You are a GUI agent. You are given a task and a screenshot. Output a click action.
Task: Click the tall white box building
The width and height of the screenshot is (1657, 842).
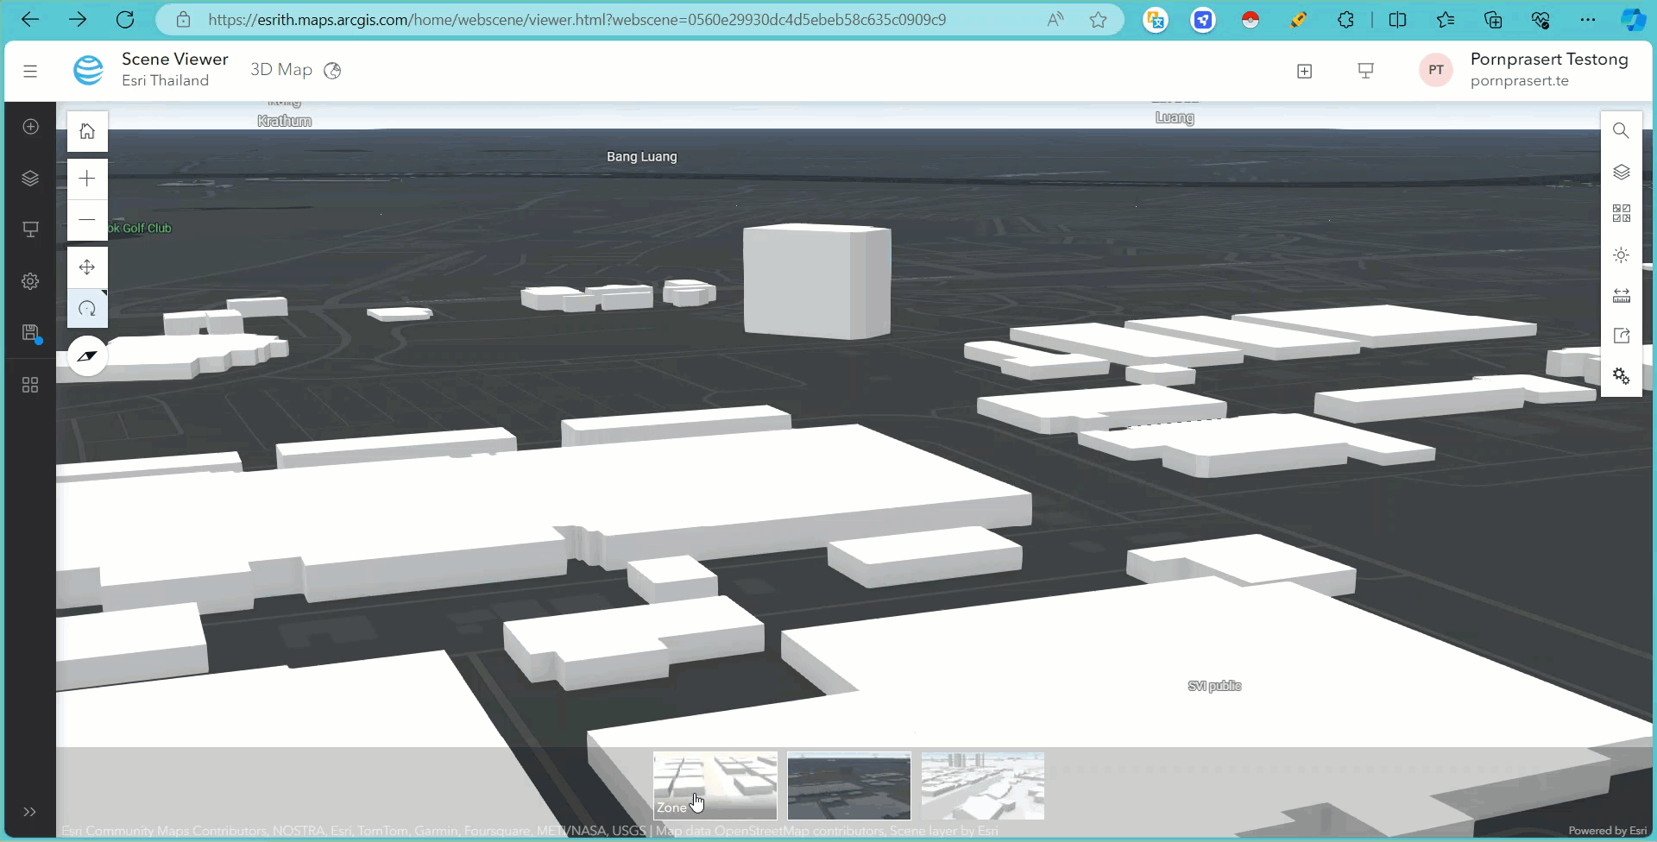pyautogui.click(x=816, y=281)
